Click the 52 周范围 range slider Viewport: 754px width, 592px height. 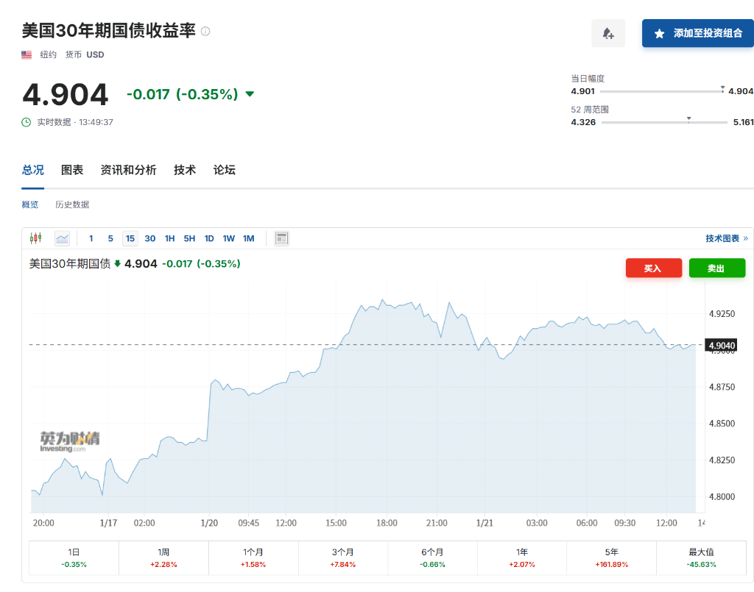(664, 122)
